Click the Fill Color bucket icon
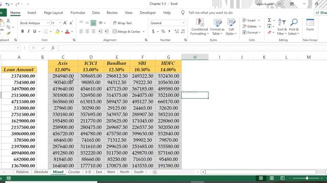327x183 pixels. pyautogui.click(x=57, y=32)
